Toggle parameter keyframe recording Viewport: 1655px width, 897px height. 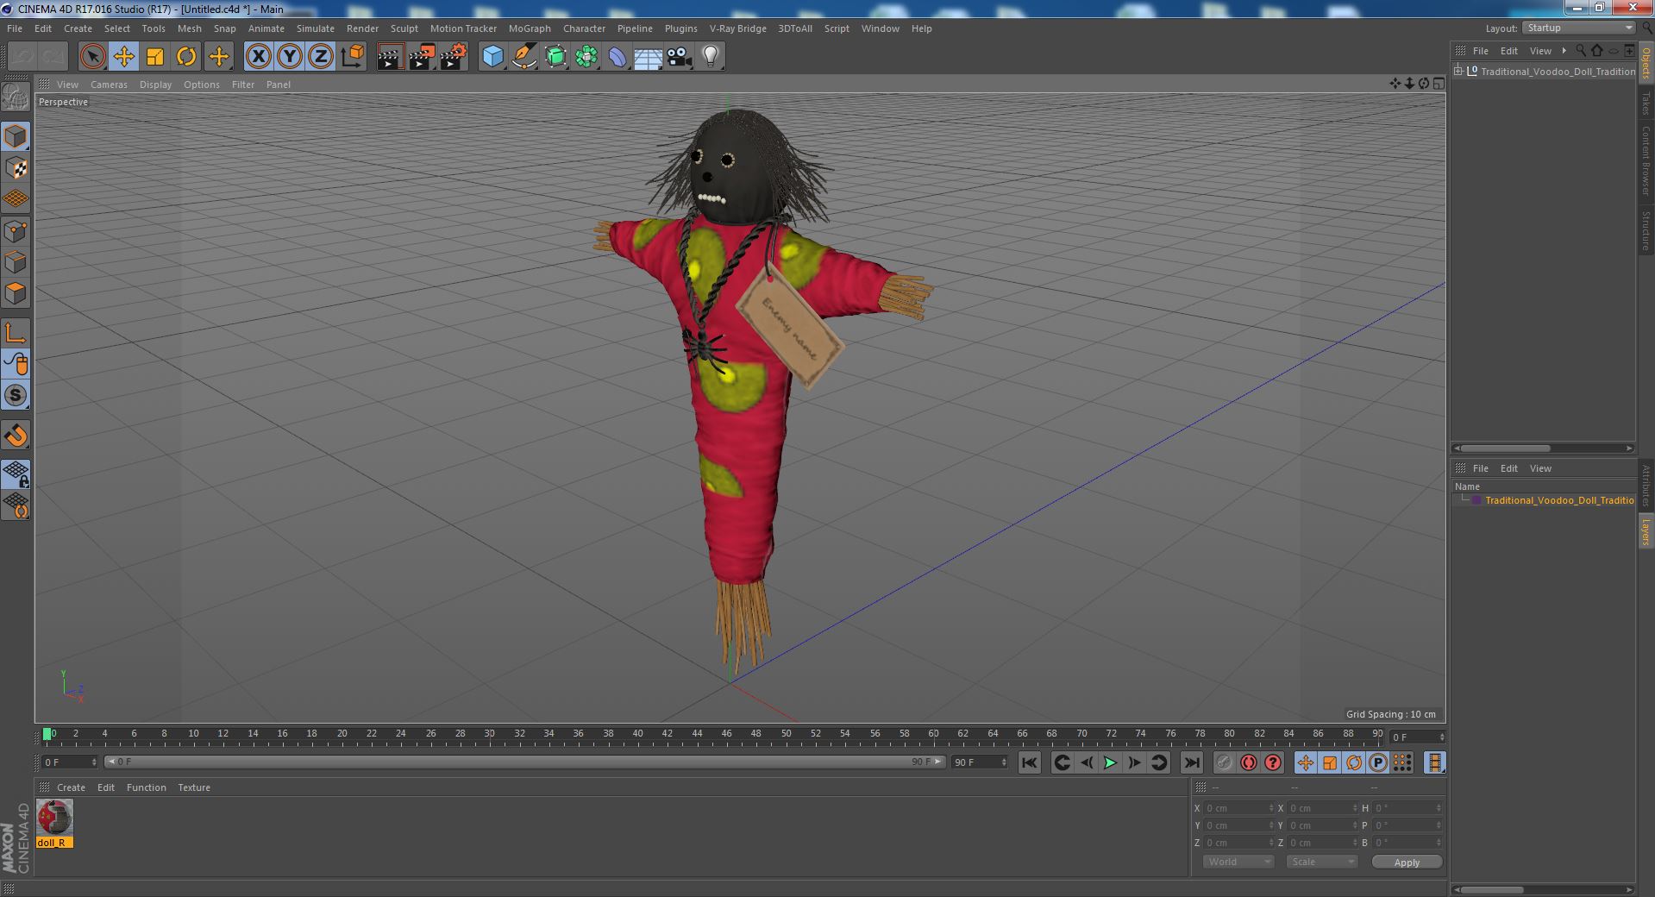[x=1377, y=762]
